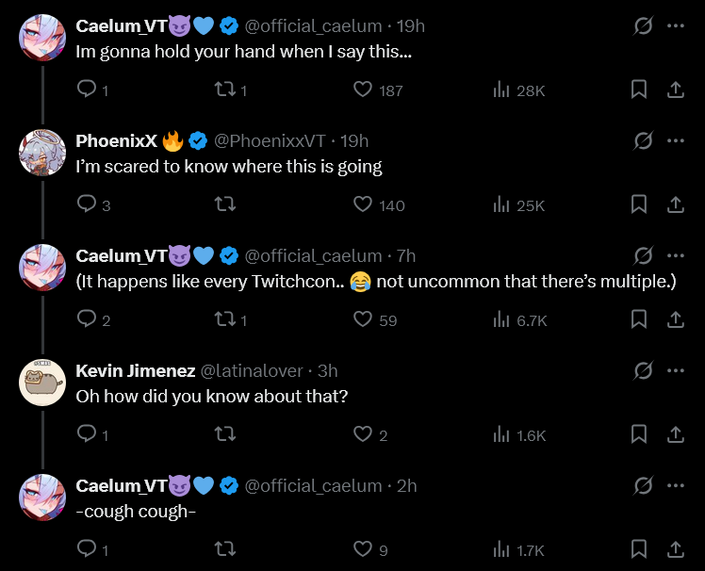Bookmark the '-cough cough-' tweet
This screenshot has height=571, width=705.
[x=638, y=548]
